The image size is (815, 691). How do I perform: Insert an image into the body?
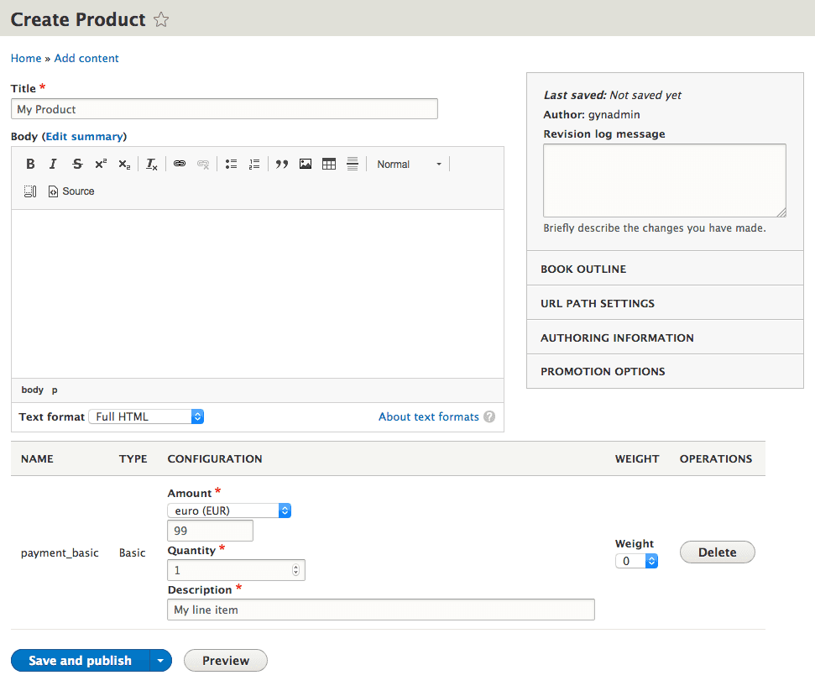pyautogui.click(x=306, y=165)
